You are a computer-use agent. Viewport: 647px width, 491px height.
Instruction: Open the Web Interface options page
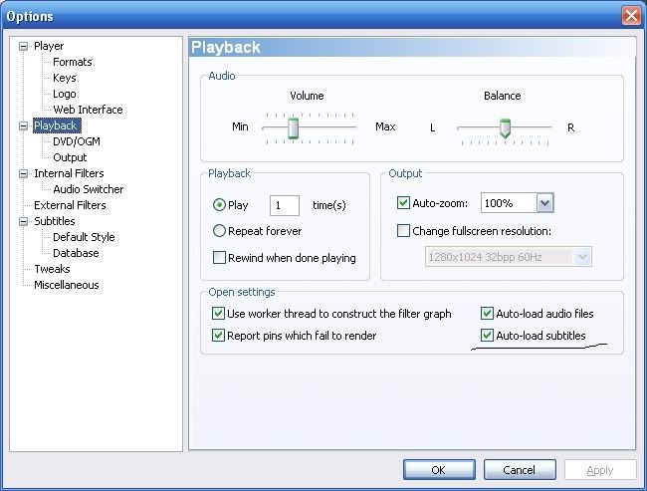[88, 110]
